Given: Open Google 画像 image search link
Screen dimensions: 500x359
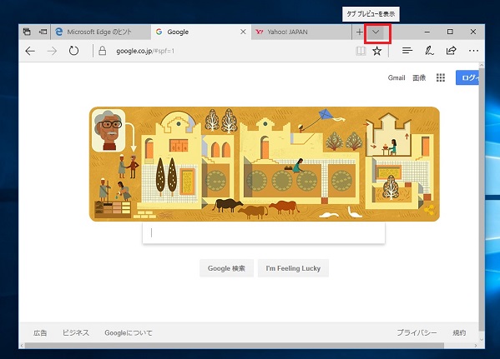Looking at the screenshot, I should 419,77.
